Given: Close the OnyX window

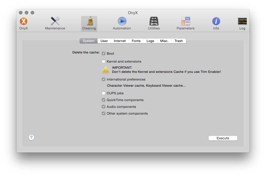Looking at the screenshot, I should [21, 13].
